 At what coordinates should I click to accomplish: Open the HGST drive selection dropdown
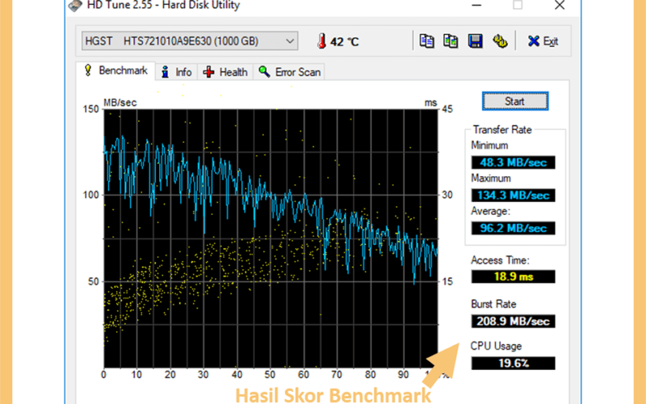(190, 41)
